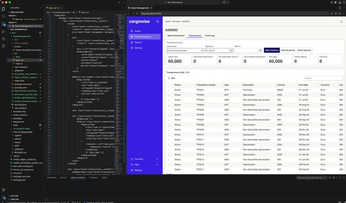Image resolution: width=346 pixels, height=203 pixels.
Task: Open the Extensions view in activity bar
Action: [x=4, y=39]
